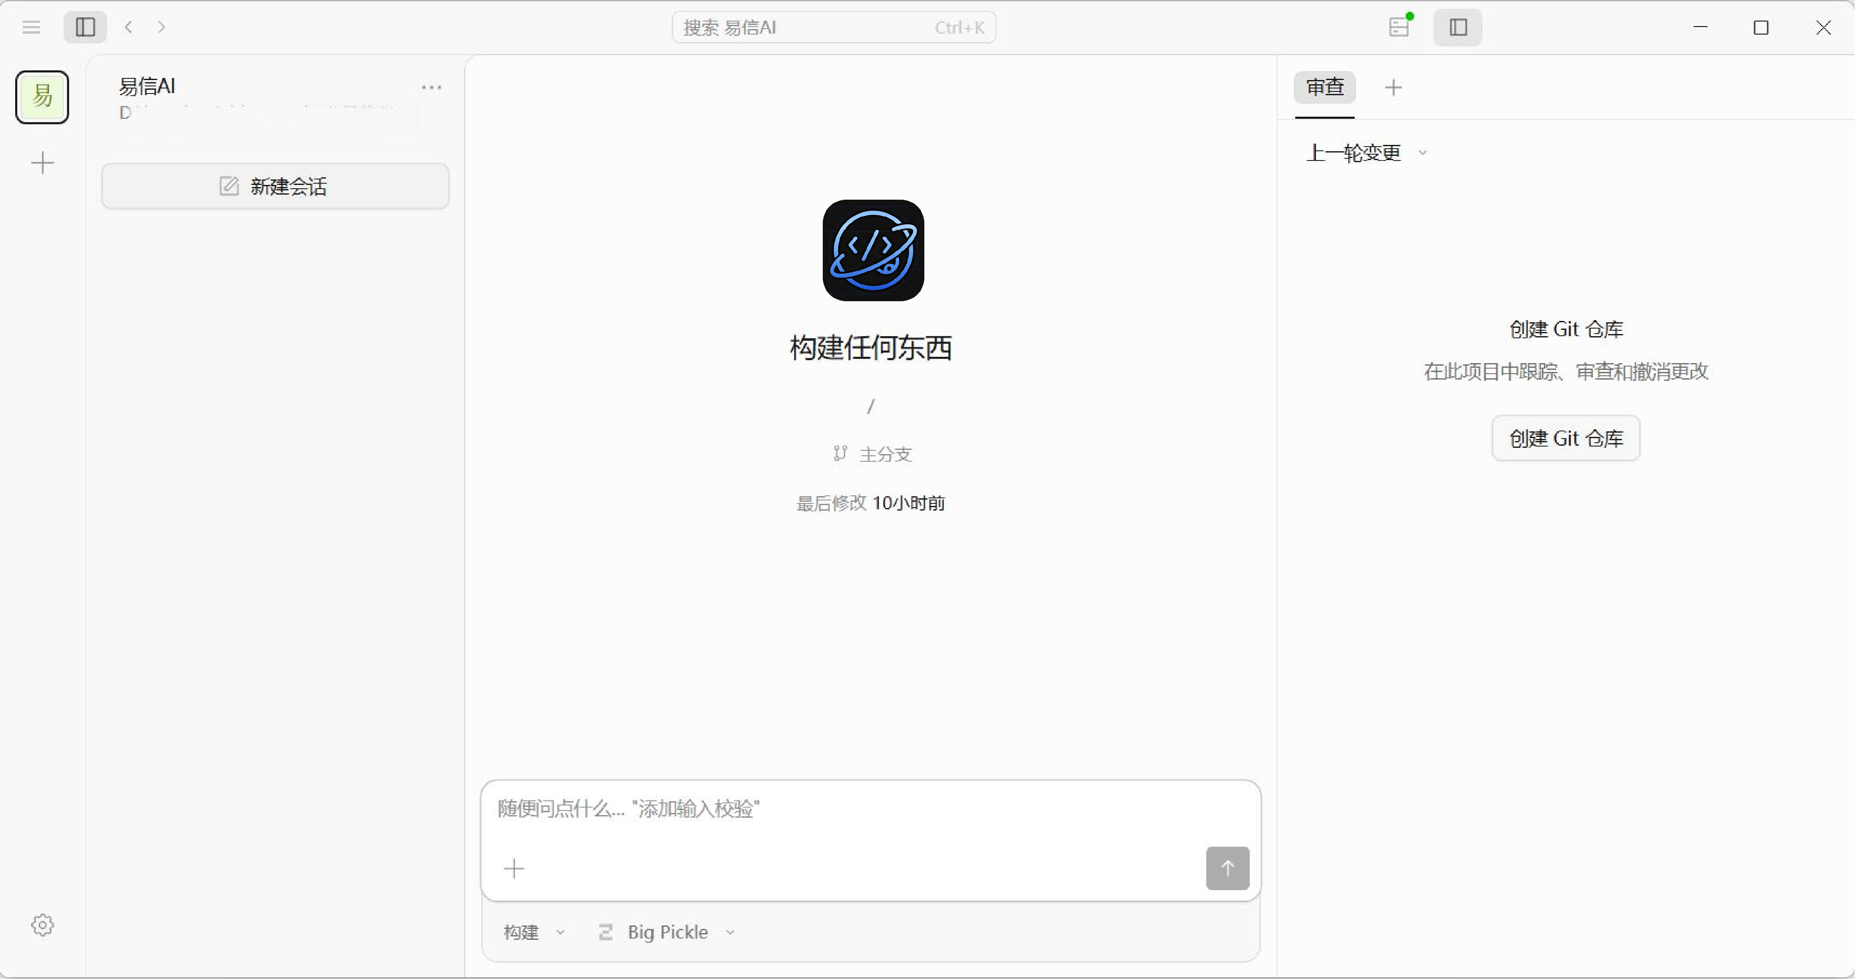Add attachment with plus in prompt box
The height and width of the screenshot is (979, 1855).
[514, 869]
